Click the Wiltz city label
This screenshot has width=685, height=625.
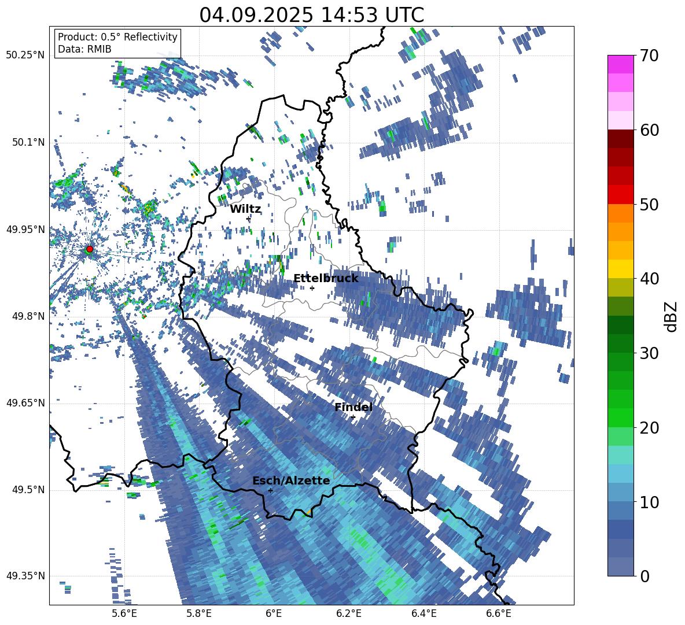pyautogui.click(x=245, y=209)
